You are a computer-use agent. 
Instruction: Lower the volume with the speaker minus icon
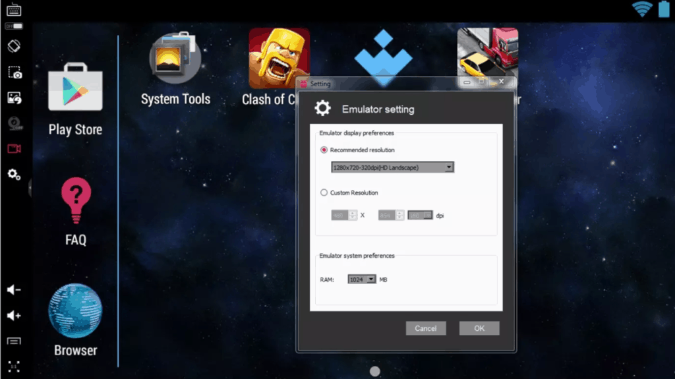coord(14,290)
